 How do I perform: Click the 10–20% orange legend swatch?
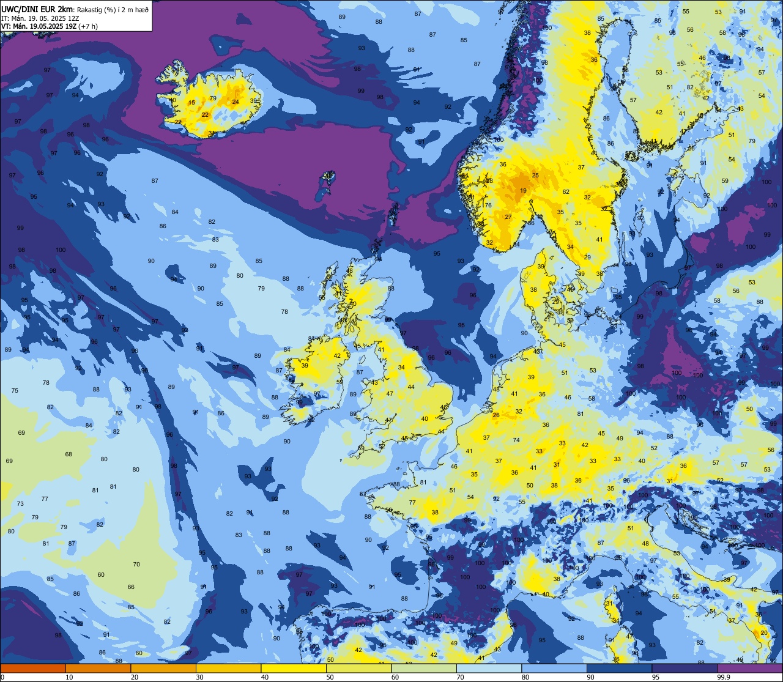[x=98, y=668]
